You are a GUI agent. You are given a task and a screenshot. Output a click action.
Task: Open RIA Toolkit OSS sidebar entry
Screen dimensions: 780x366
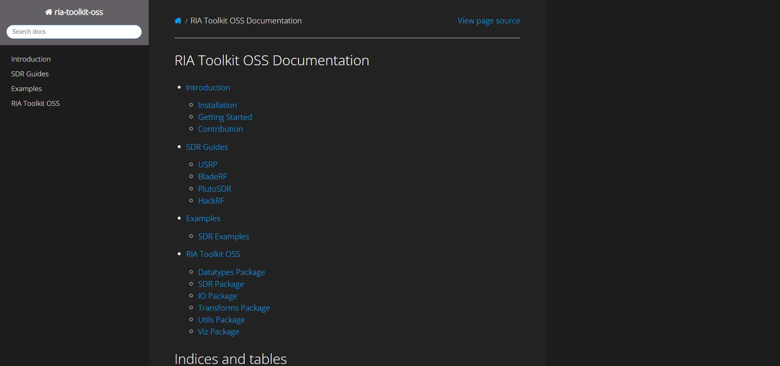click(35, 103)
